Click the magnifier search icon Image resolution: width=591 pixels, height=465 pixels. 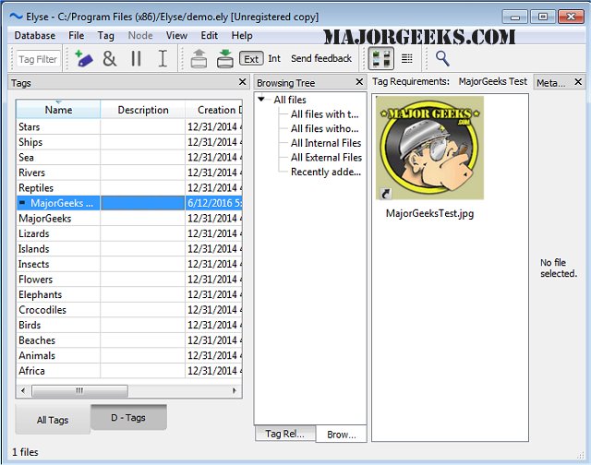(442, 58)
